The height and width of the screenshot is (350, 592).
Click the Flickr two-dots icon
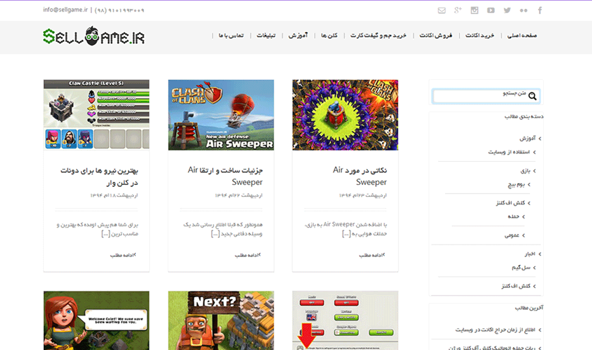[x=523, y=10]
